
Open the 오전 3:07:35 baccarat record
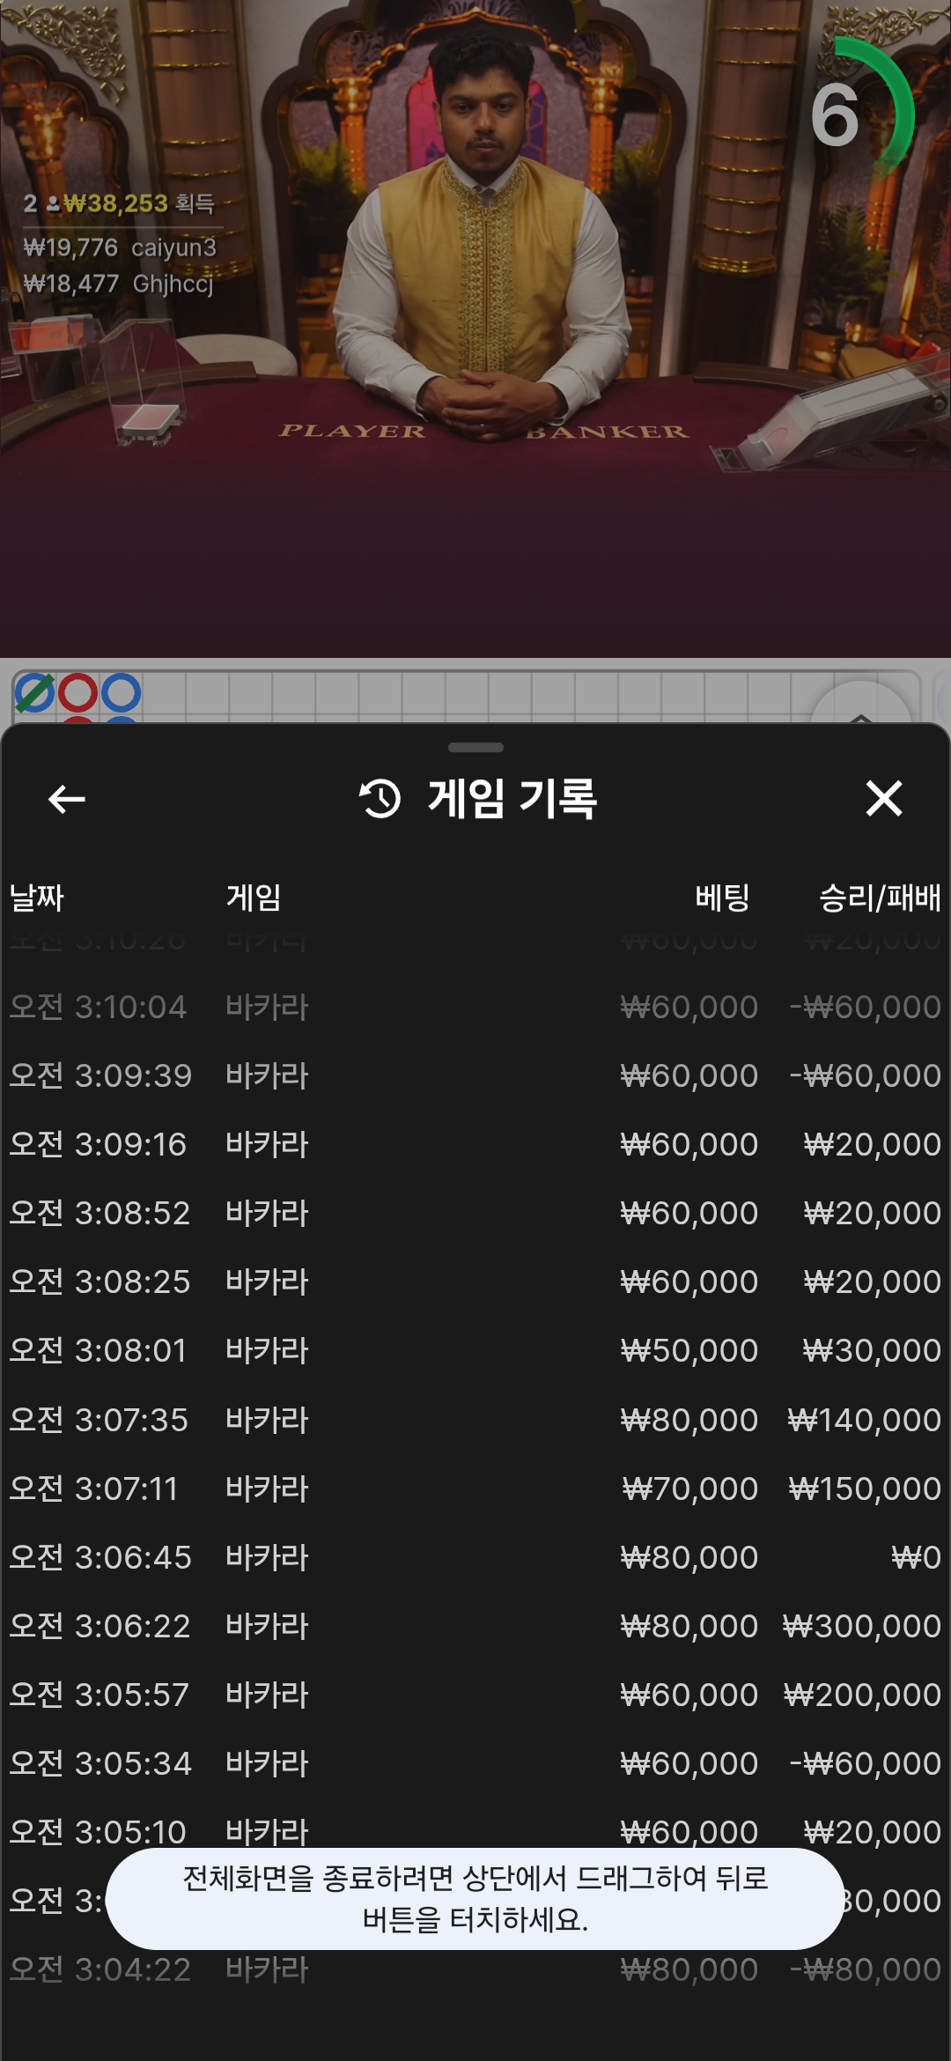(x=475, y=1420)
